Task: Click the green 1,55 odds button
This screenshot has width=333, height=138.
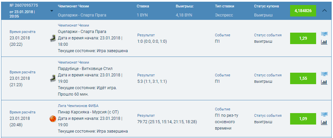Action: 303,78
